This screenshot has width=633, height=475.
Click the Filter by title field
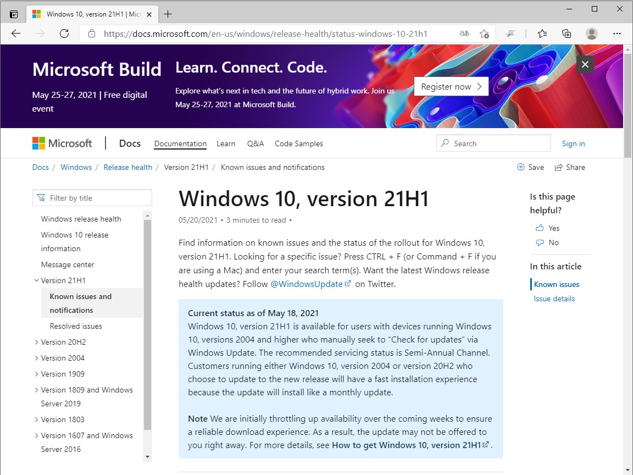point(92,197)
